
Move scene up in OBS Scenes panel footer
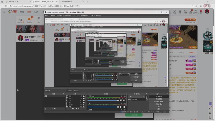[x=52, y=109]
